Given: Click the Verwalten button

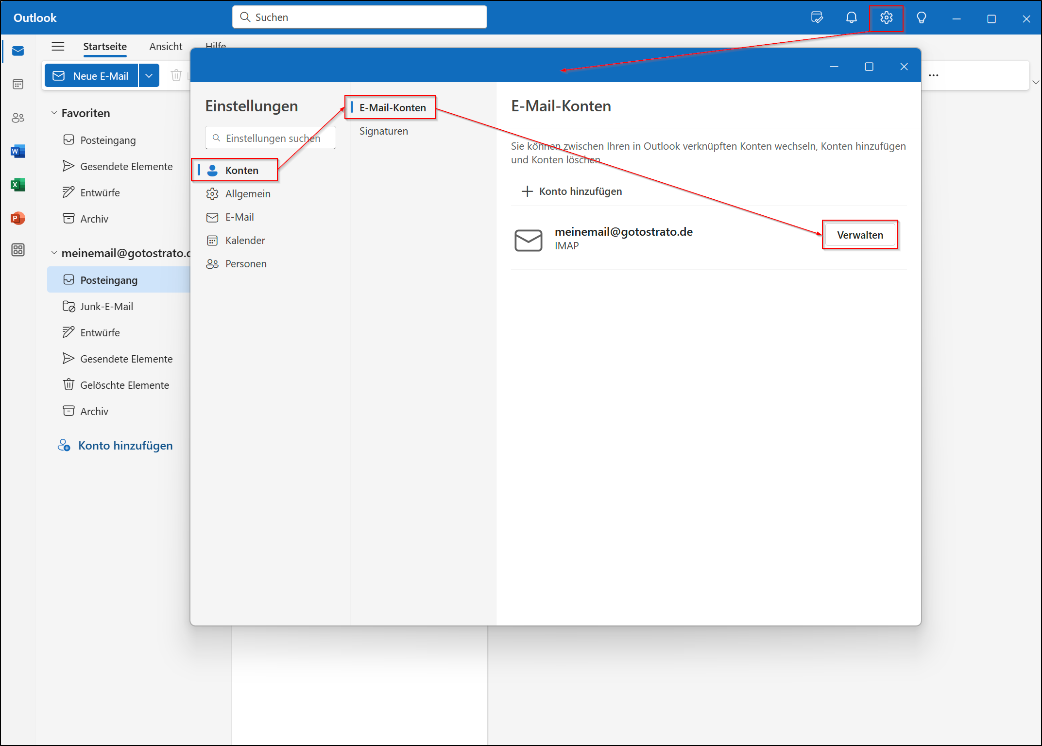Looking at the screenshot, I should pos(860,234).
